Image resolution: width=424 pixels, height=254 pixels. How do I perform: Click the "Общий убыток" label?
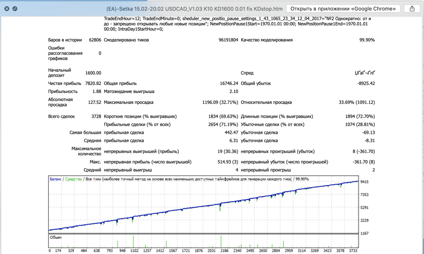256,83
